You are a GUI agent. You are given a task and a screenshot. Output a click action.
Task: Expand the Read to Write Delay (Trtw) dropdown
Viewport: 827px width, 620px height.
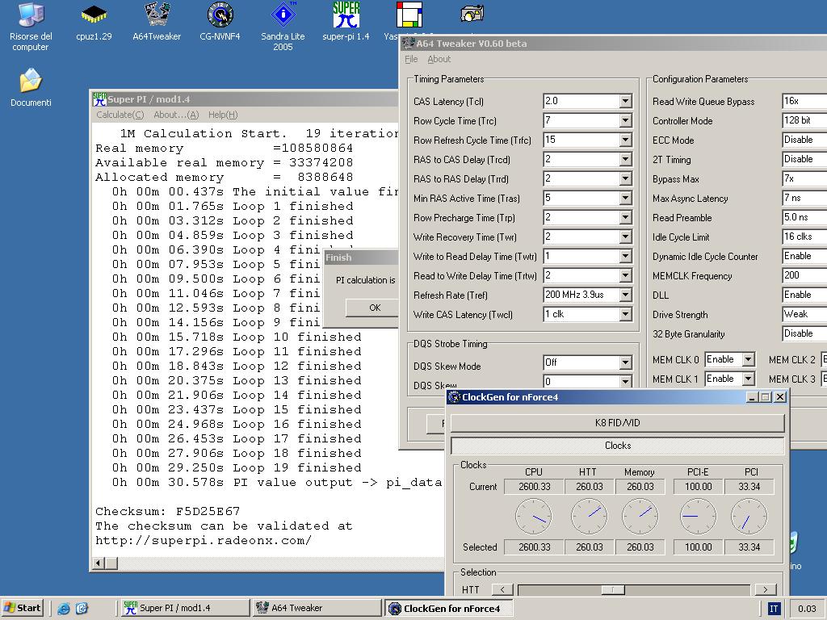click(626, 276)
